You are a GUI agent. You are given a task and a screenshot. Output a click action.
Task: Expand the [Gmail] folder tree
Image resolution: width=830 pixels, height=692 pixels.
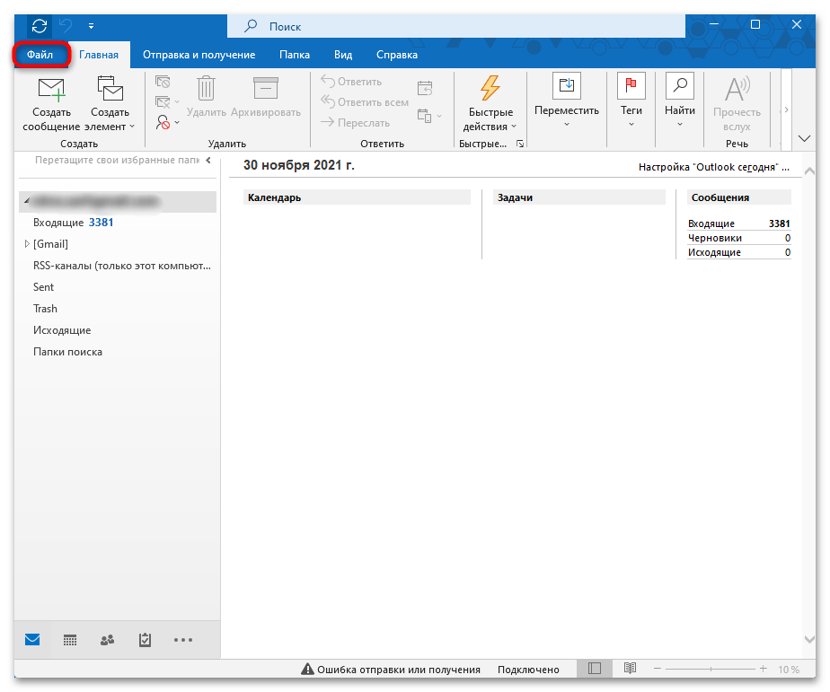tap(27, 244)
